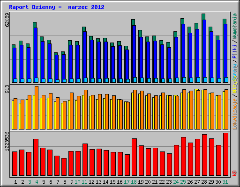This screenshot has height=187, width=240.
Task: Click the 'Wywołania' legend label
Action: (x=235, y=26)
